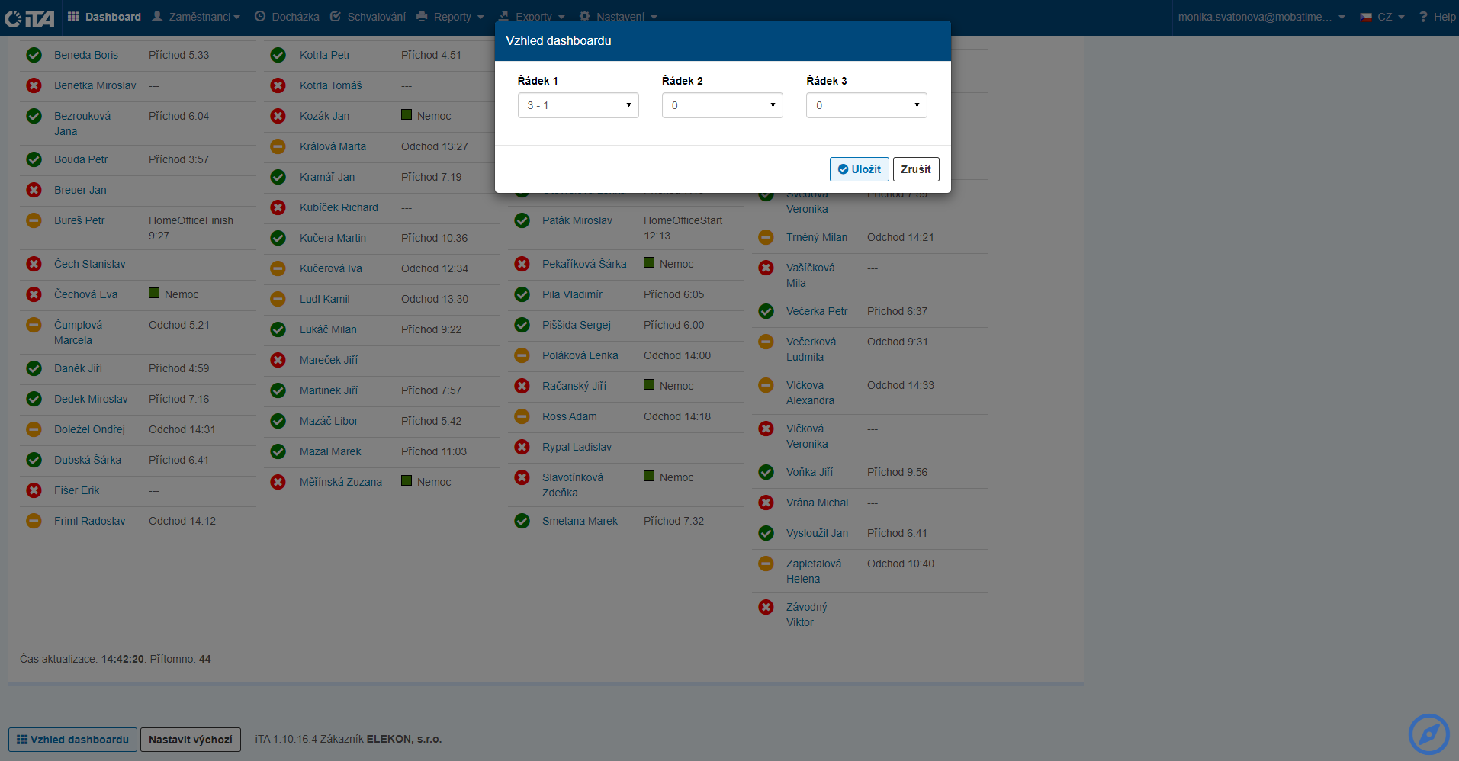Viewport: 1459px width, 761px height.
Task: Click the Help question mark icon
Action: pyautogui.click(x=1423, y=17)
